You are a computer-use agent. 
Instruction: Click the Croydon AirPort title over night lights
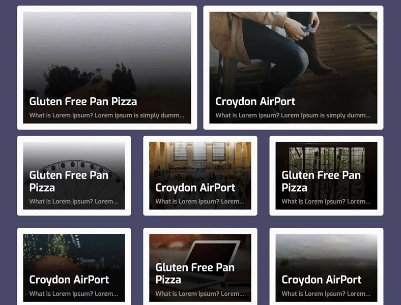click(69, 280)
